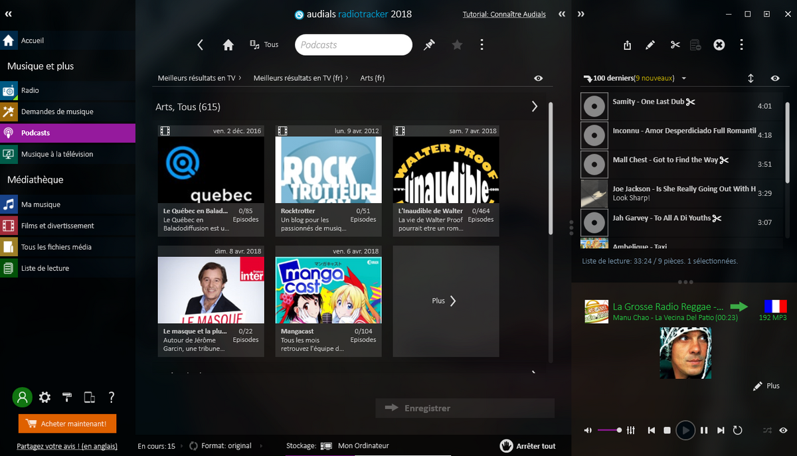Open Films et divertissement in sidebar
The height and width of the screenshot is (456, 797).
click(x=68, y=226)
